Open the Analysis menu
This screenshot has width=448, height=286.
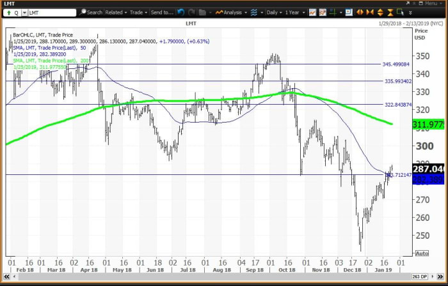[232, 13]
